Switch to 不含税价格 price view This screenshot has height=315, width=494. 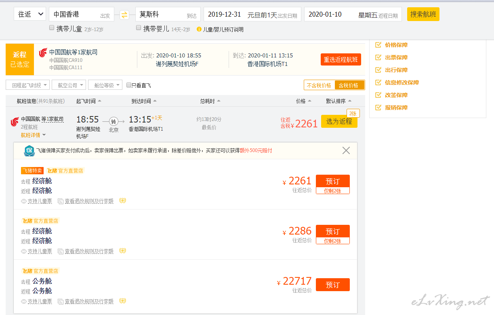319,85
